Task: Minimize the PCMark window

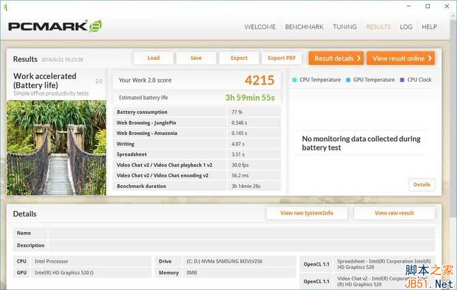Action: (x=409, y=6)
